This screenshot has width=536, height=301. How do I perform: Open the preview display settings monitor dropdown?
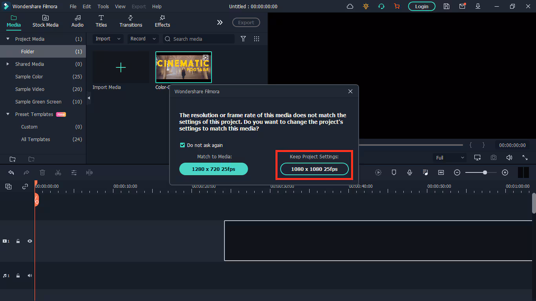478,158
